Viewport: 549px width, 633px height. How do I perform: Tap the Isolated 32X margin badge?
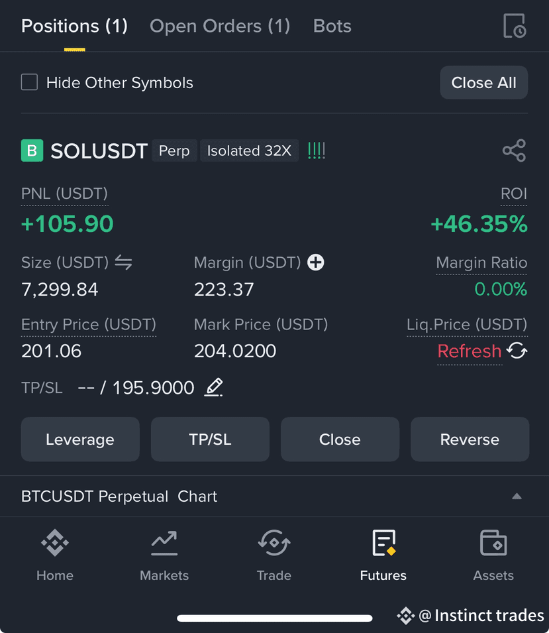[249, 150]
